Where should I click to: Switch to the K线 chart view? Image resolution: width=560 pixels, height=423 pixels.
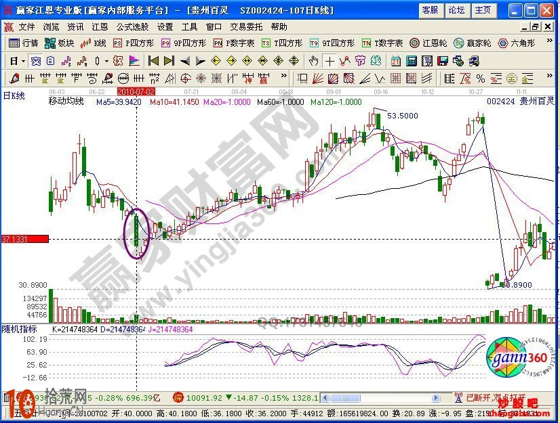(x=94, y=43)
